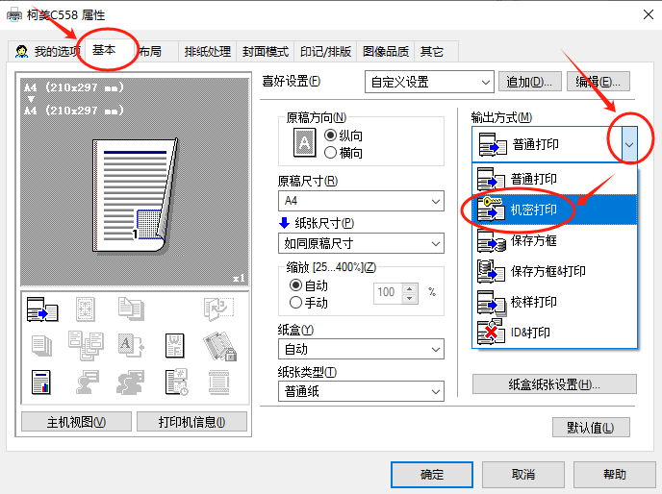Choose 保存方框 from output method list
662x494 pixels.
point(533,240)
